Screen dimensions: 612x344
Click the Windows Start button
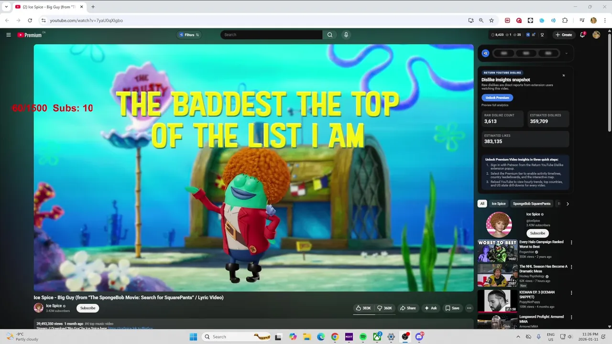(193, 337)
